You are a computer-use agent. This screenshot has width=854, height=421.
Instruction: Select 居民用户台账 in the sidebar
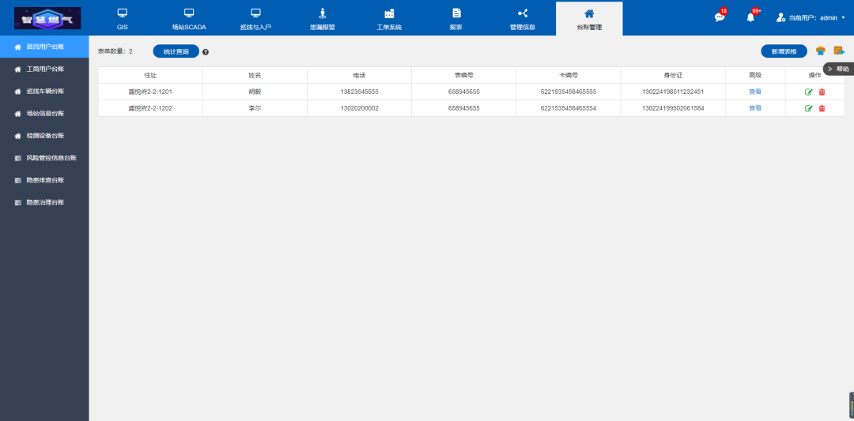point(44,47)
